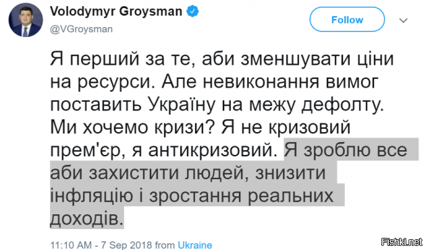The height and width of the screenshot is (250, 426).
Task: Click the word "Україну" in the tweet
Action: pyautogui.click(x=182, y=105)
